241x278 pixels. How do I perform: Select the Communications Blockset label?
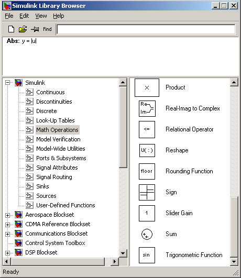coord(57,233)
